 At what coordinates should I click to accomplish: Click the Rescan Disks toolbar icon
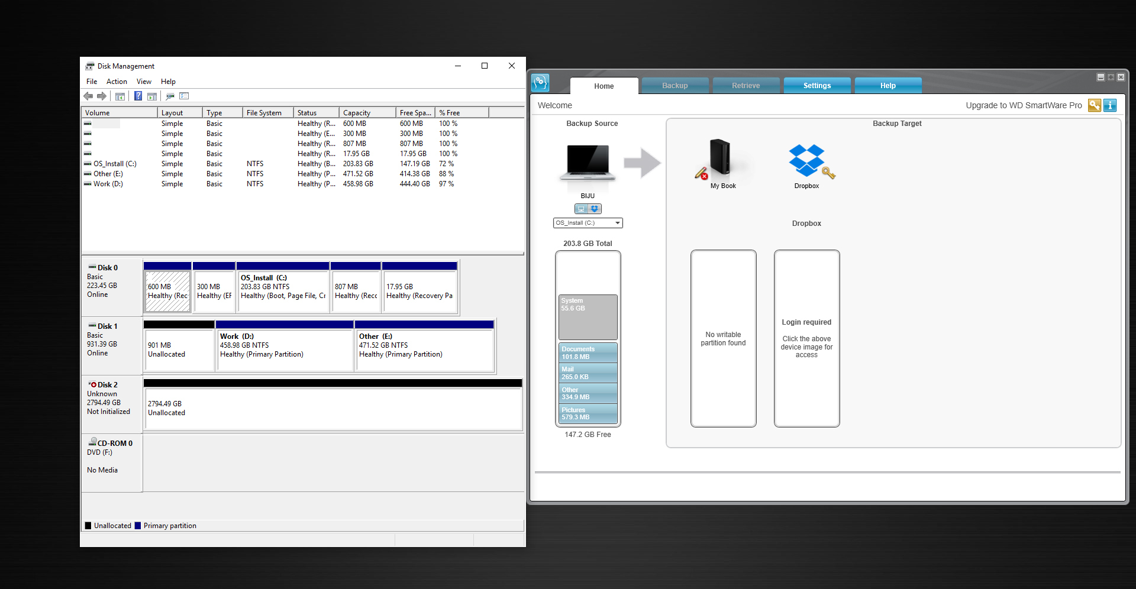coord(170,96)
